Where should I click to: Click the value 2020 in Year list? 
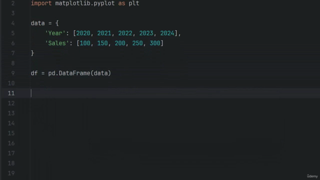pos(83,33)
